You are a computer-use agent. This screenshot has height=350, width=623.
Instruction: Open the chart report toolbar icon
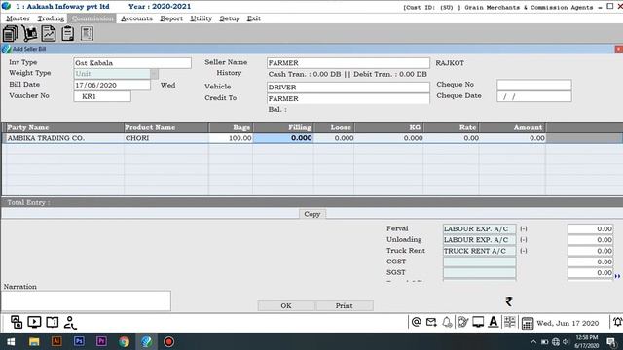point(49,34)
